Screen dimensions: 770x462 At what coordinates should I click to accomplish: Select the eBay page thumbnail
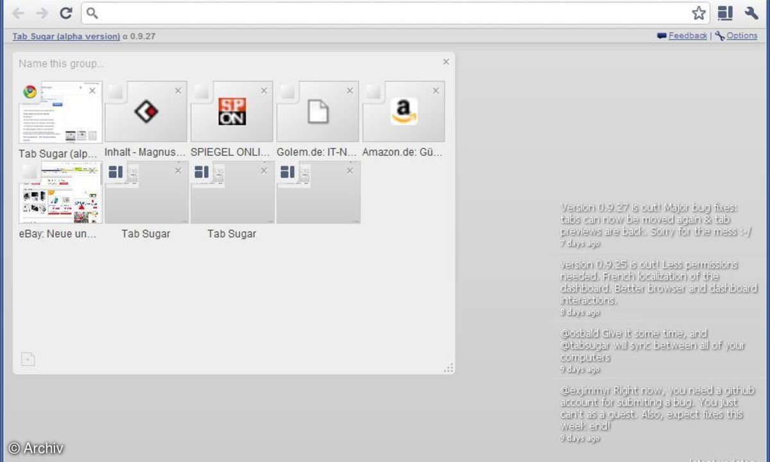[x=60, y=193]
